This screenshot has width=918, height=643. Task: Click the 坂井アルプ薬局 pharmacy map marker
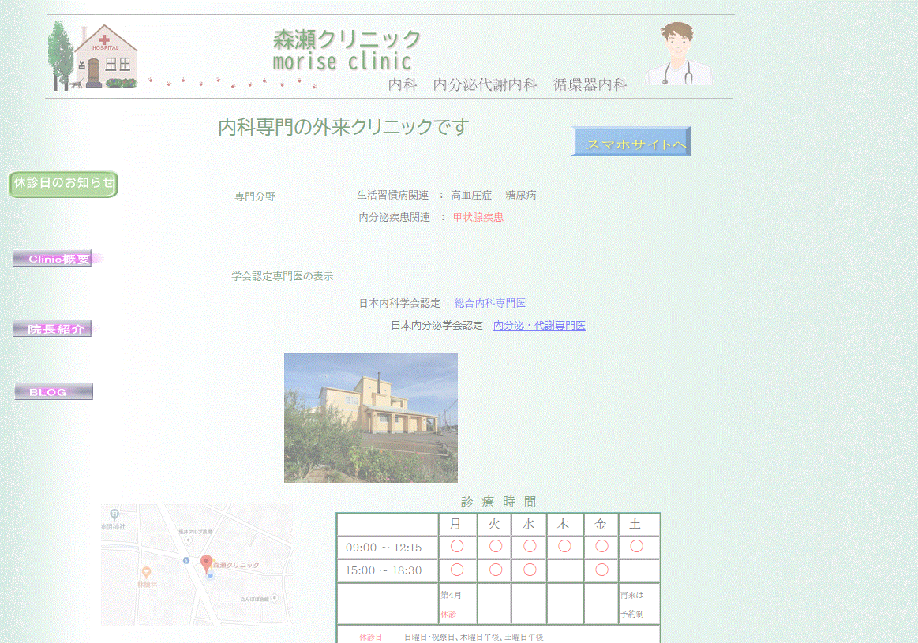188,540
